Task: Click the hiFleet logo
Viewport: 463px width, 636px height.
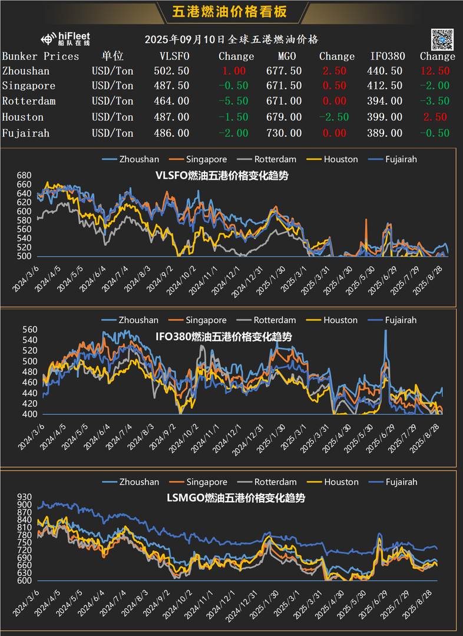Action: coord(65,39)
